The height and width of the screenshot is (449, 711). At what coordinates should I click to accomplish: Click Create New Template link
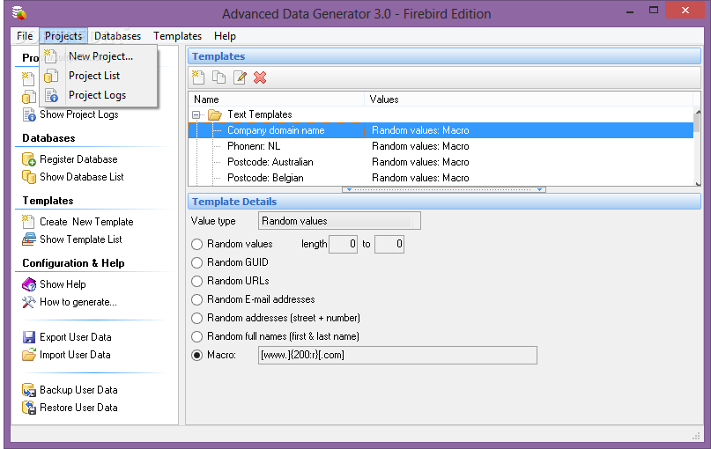[86, 222]
